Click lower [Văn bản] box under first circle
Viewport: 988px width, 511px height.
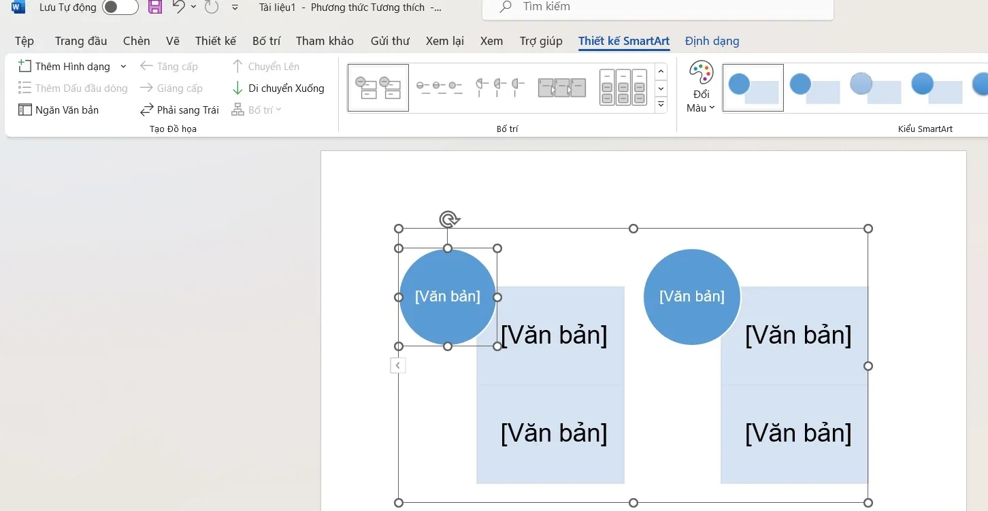click(x=550, y=434)
